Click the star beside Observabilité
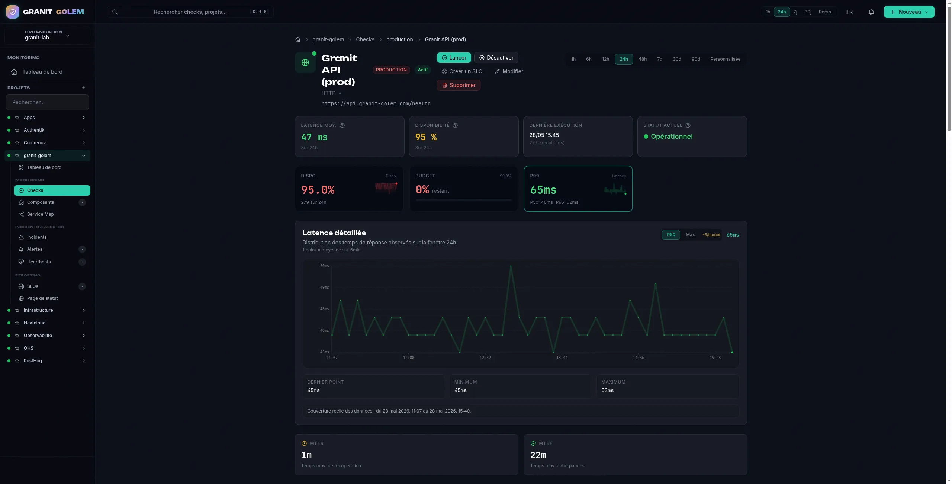The image size is (952, 484). click(17, 336)
